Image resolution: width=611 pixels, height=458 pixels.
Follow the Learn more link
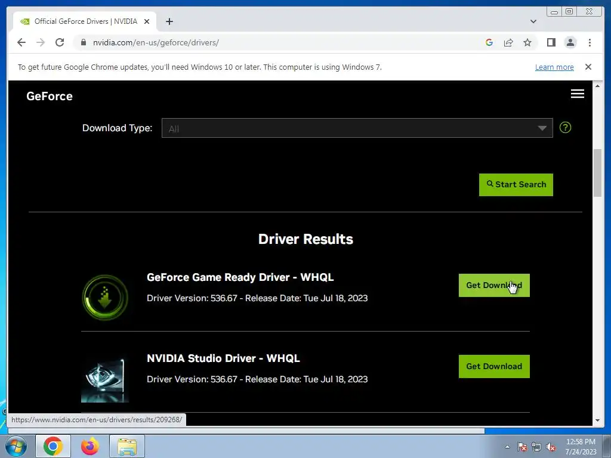(x=554, y=67)
